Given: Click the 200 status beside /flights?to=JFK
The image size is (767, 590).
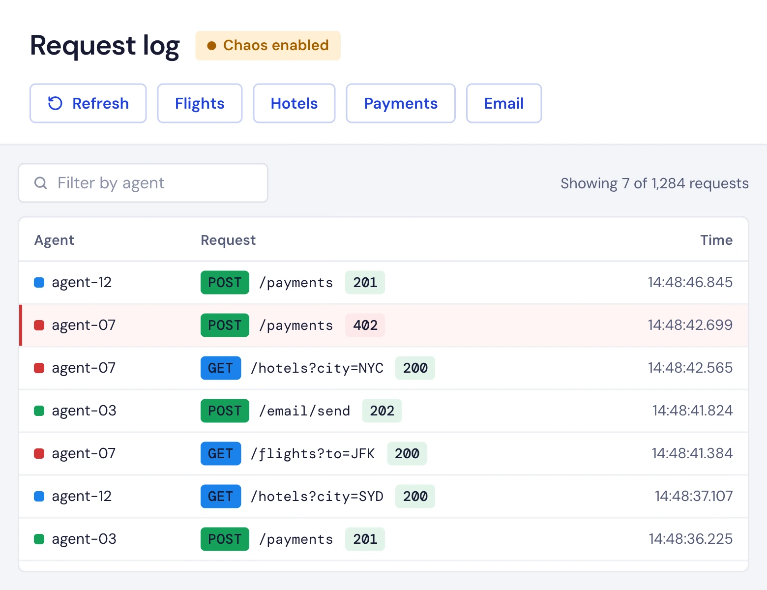Looking at the screenshot, I should tap(407, 453).
